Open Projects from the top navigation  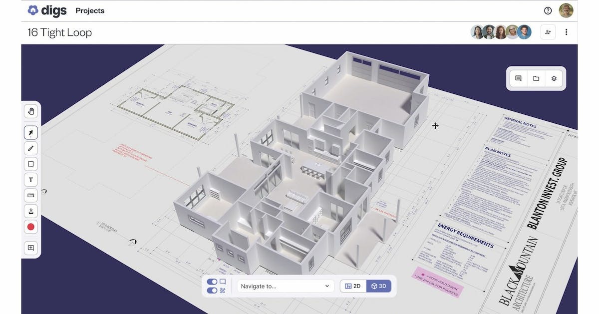[90, 10]
